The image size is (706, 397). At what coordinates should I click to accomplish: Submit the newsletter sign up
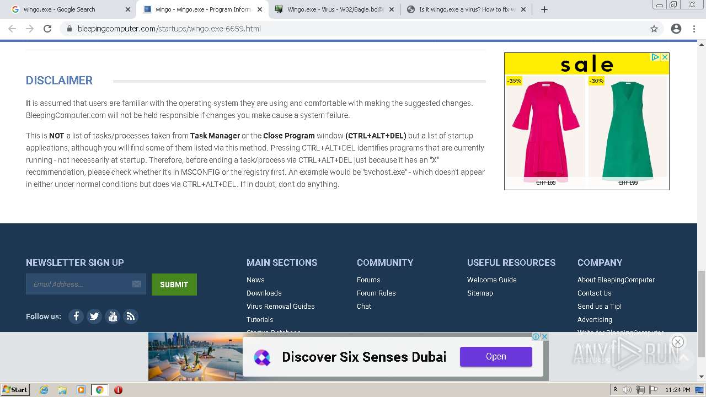point(174,285)
